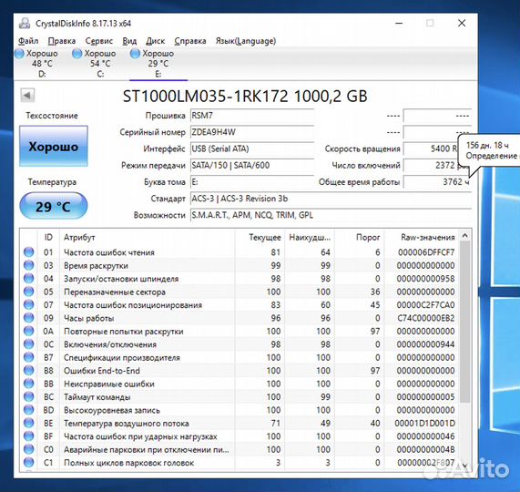
Task: Click the status icon for attribute C0
Action: pyautogui.click(x=29, y=449)
